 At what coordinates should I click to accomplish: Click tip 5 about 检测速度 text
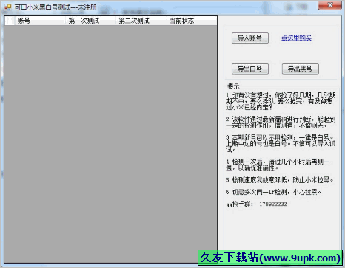tap(280, 180)
